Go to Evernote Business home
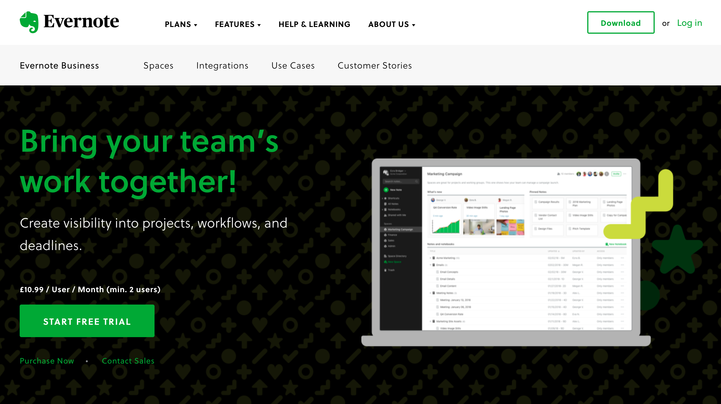Viewport: 721px width, 404px height. coord(59,65)
